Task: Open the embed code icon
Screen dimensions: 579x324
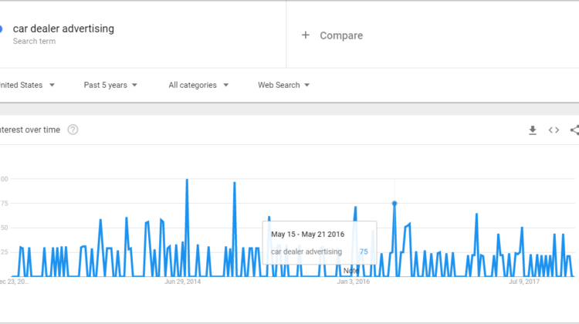Action: pos(554,130)
